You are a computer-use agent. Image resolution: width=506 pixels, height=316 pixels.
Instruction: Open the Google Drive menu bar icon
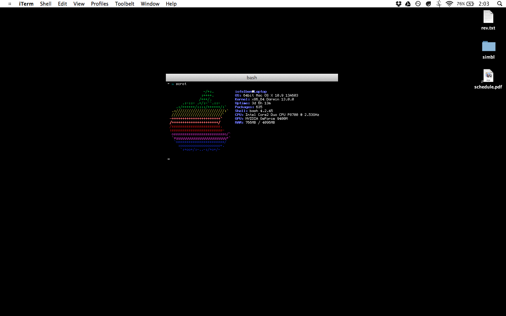pyautogui.click(x=408, y=4)
